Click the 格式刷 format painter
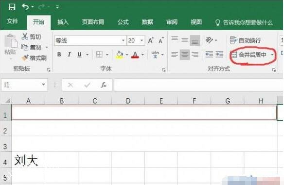 (34, 58)
